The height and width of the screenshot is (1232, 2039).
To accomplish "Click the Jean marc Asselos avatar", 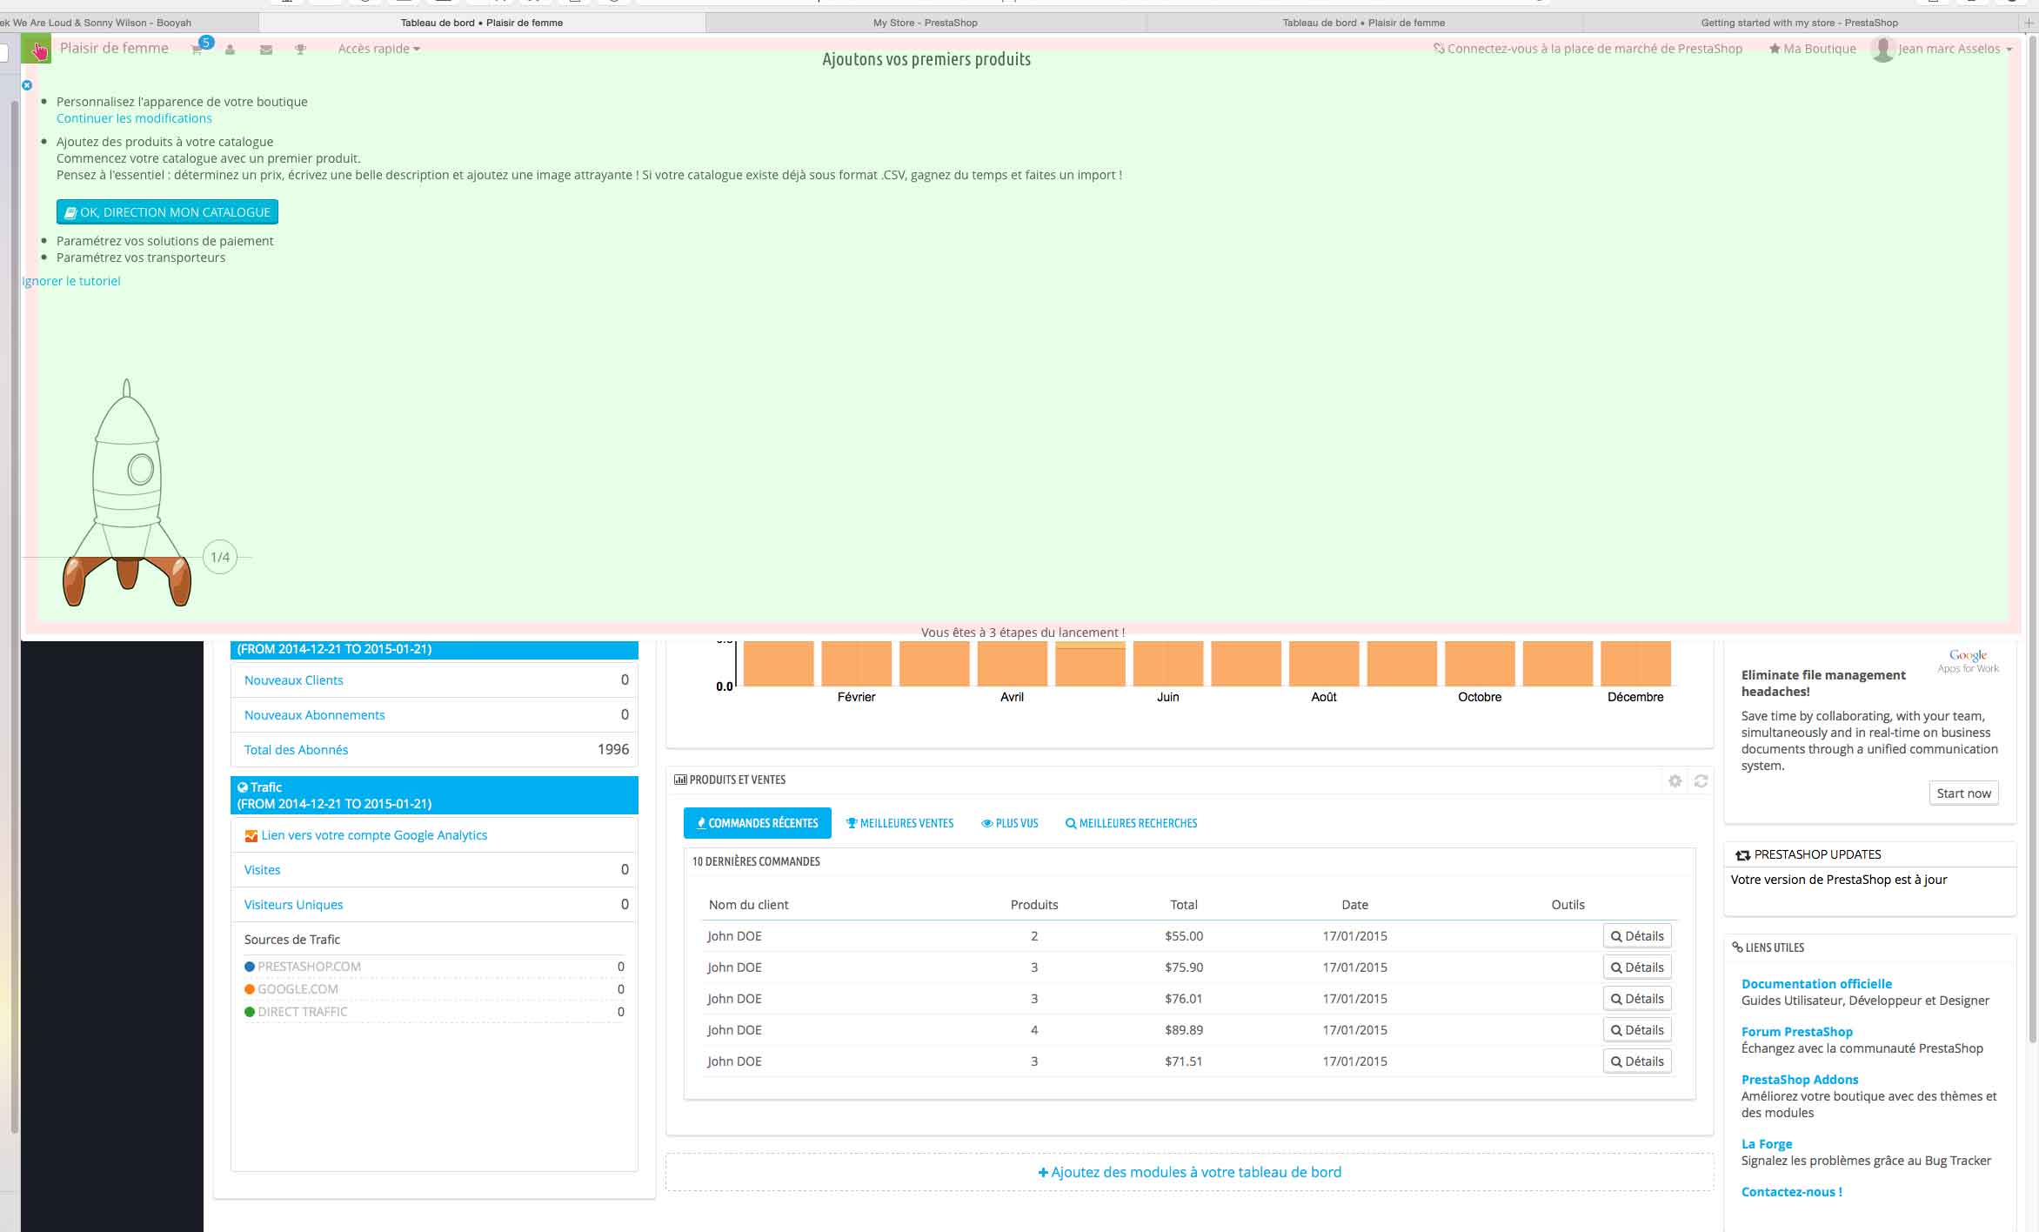I will click(1882, 49).
